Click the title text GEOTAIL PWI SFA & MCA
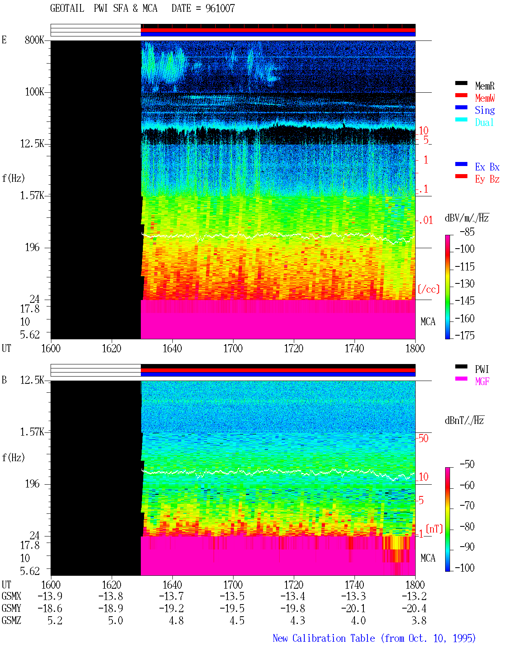This screenshot has width=518, height=645. [x=104, y=8]
